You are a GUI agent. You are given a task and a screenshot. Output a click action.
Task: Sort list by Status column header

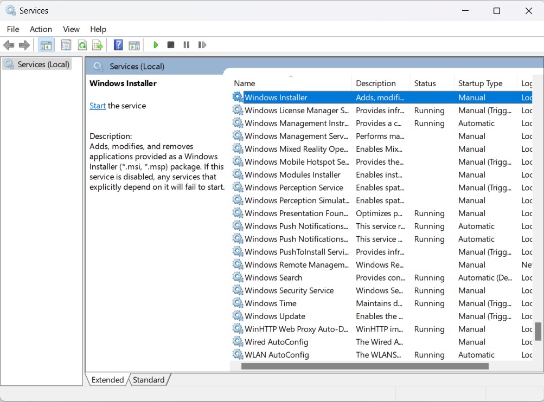(x=425, y=83)
